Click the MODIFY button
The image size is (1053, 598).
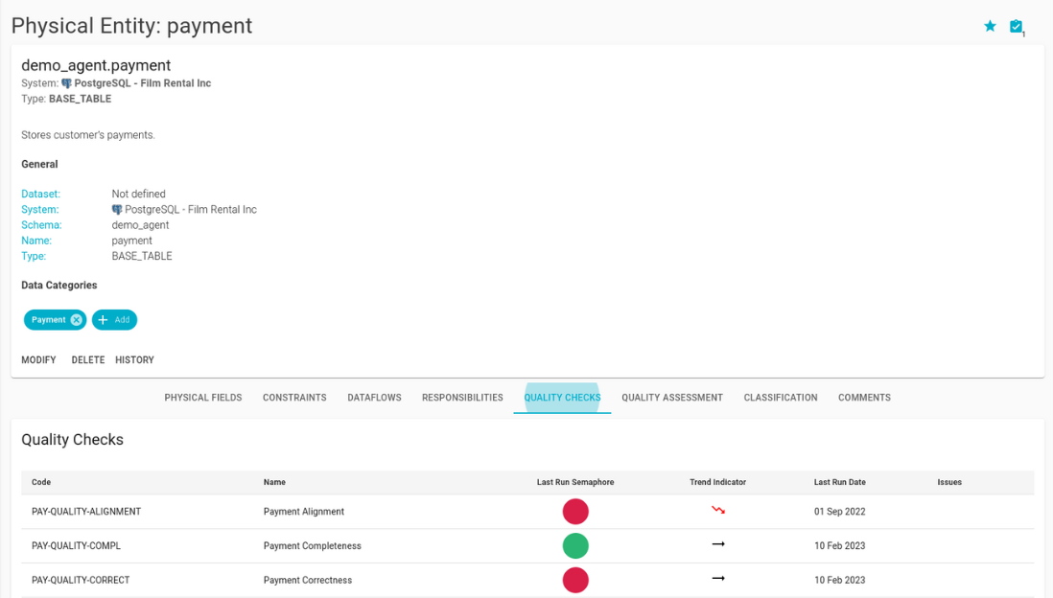tap(38, 360)
